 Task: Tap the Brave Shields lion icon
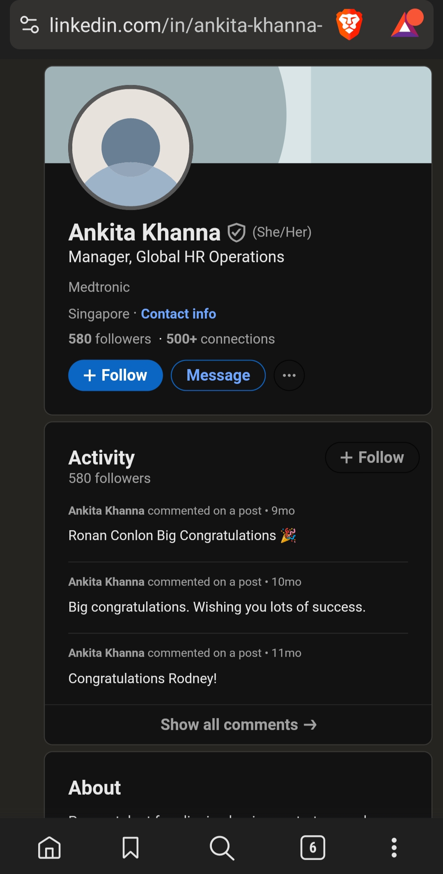click(349, 25)
